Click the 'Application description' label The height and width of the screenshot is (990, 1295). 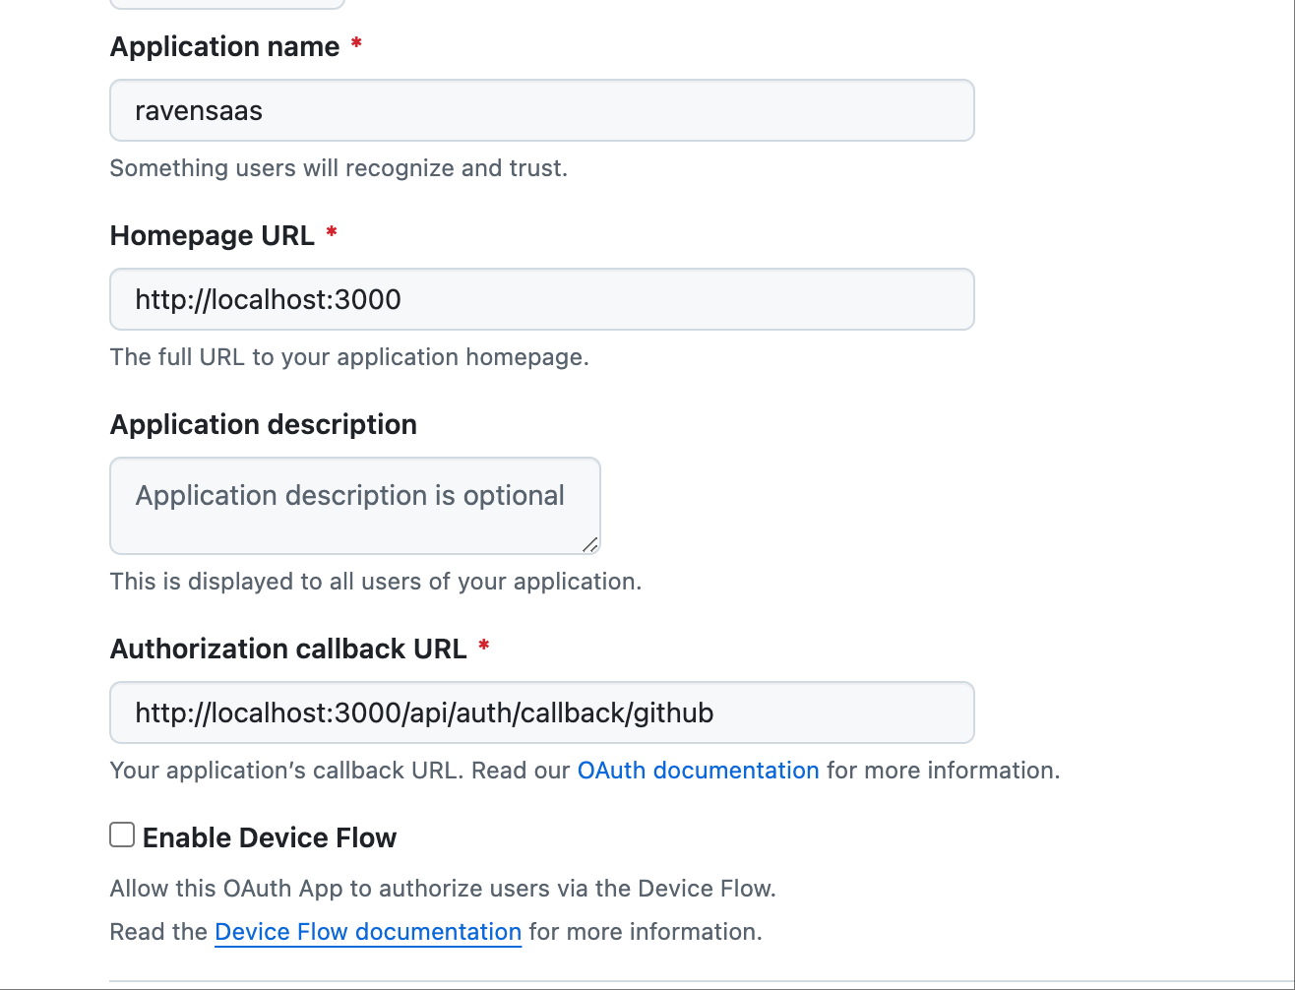click(x=264, y=425)
